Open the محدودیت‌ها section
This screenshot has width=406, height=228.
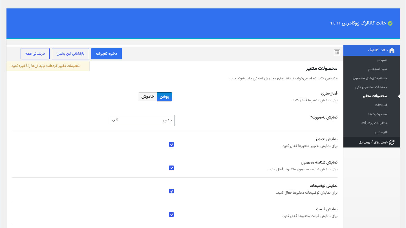pyautogui.click(x=372, y=114)
